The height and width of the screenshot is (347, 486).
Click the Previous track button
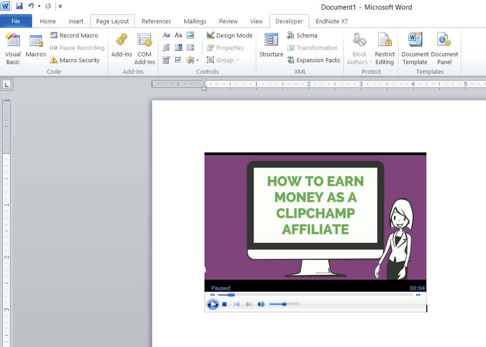[237, 304]
